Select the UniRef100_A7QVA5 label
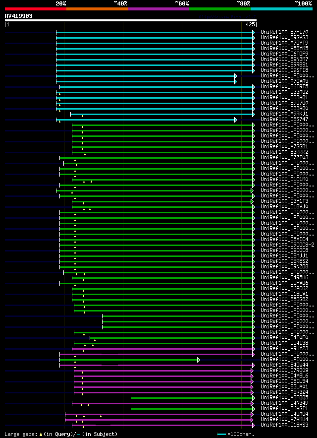This screenshot has height=438, width=317. [x=284, y=81]
